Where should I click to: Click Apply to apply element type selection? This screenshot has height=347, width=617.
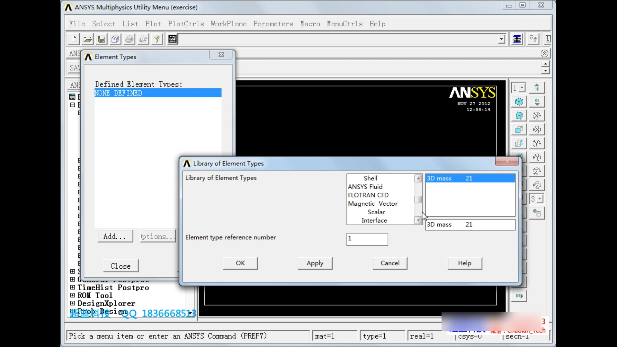[x=315, y=263]
